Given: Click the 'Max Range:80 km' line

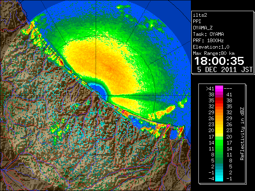Looking at the screenshot, I should pyautogui.click(x=214, y=53).
